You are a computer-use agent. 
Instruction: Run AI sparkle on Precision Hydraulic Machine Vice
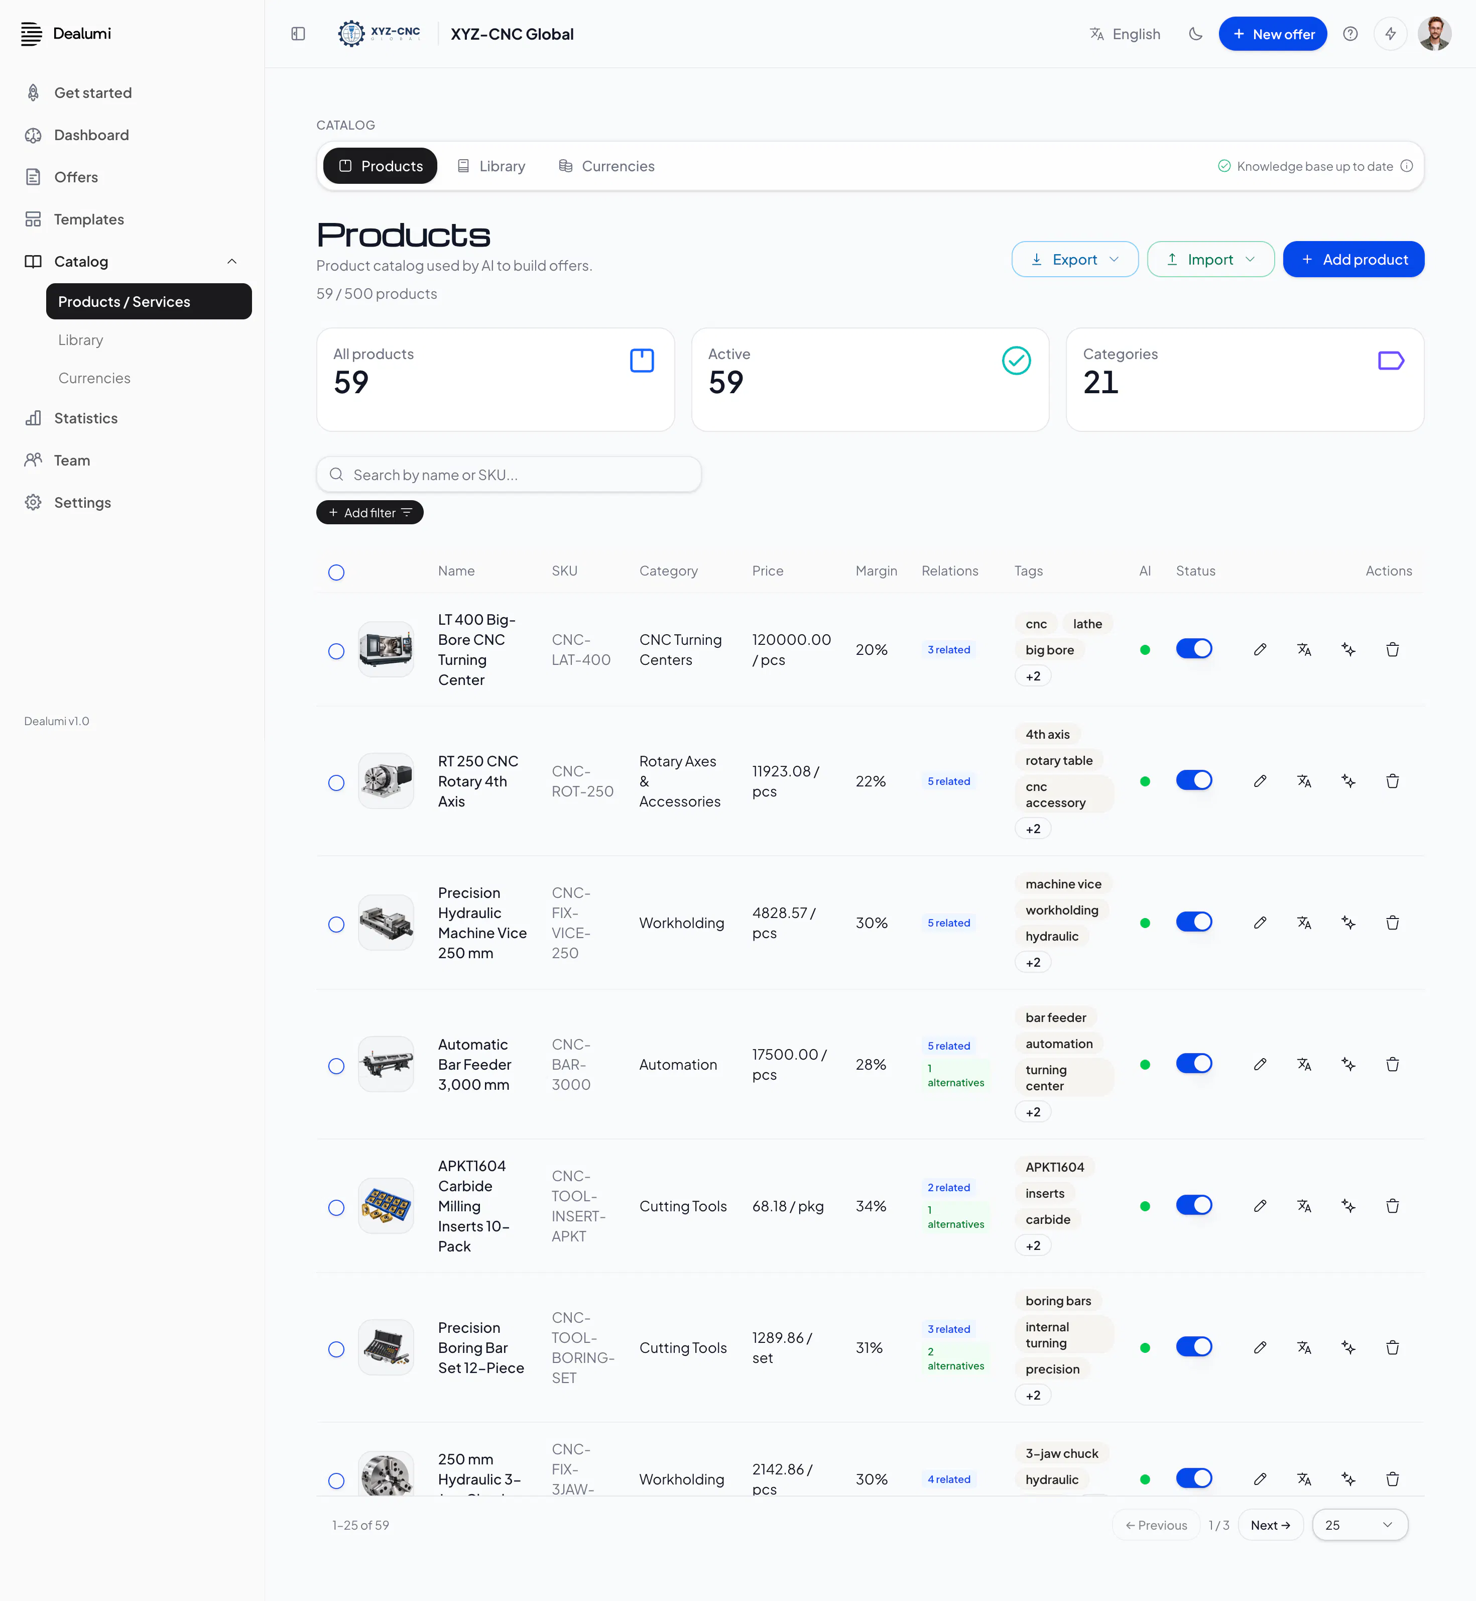pos(1348,923)
